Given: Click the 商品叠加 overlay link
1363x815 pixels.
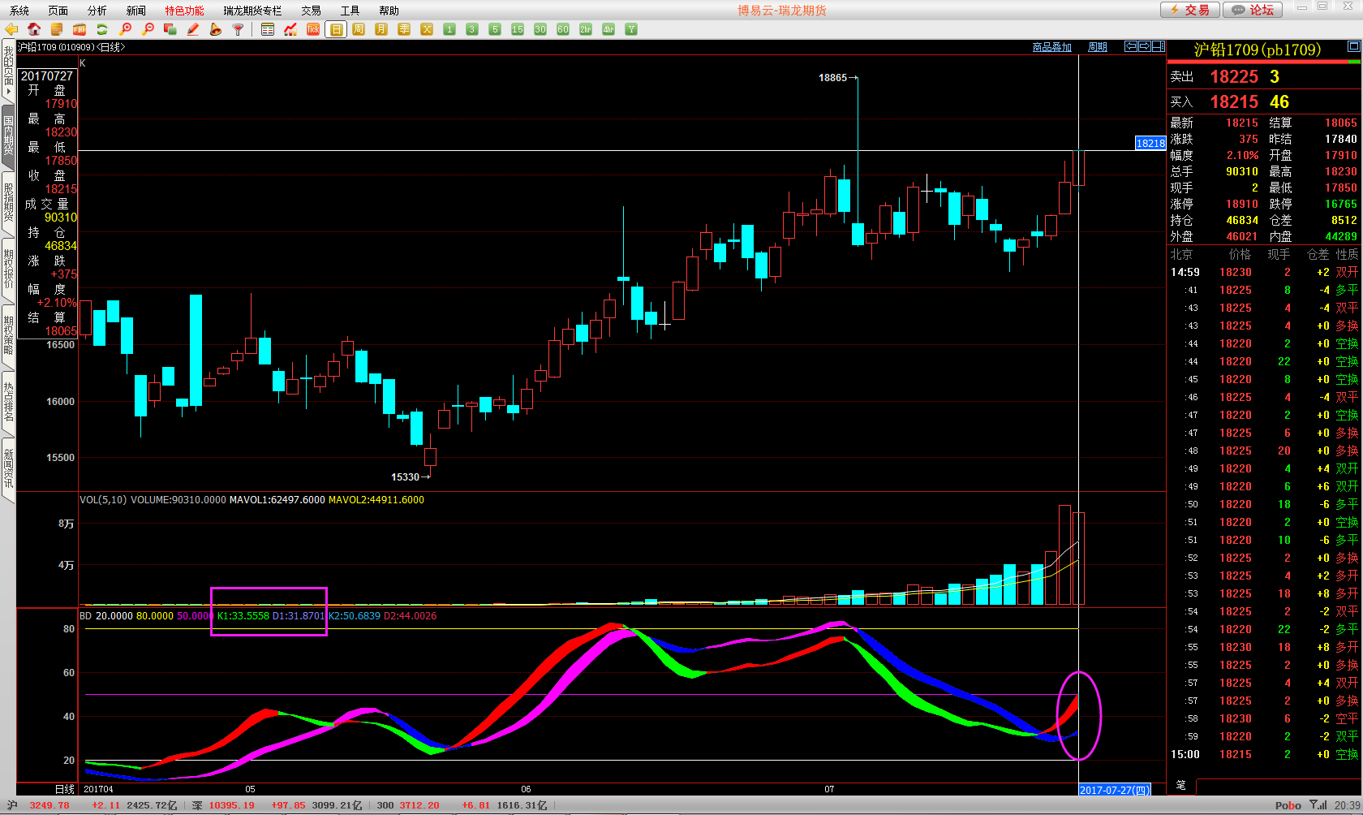Looking at the screenshot, I should [x=1051, y=47].
